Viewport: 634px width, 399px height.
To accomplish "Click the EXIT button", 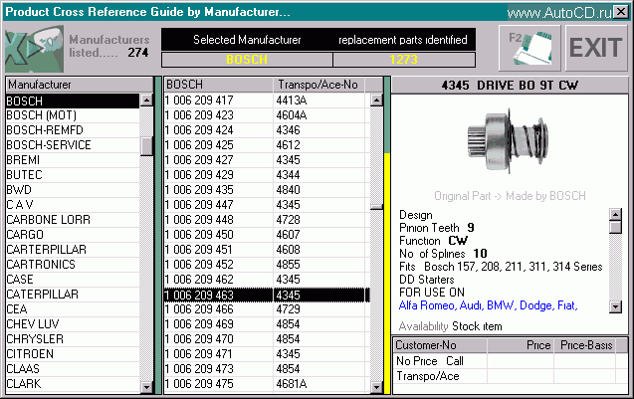I will [595, 48].
